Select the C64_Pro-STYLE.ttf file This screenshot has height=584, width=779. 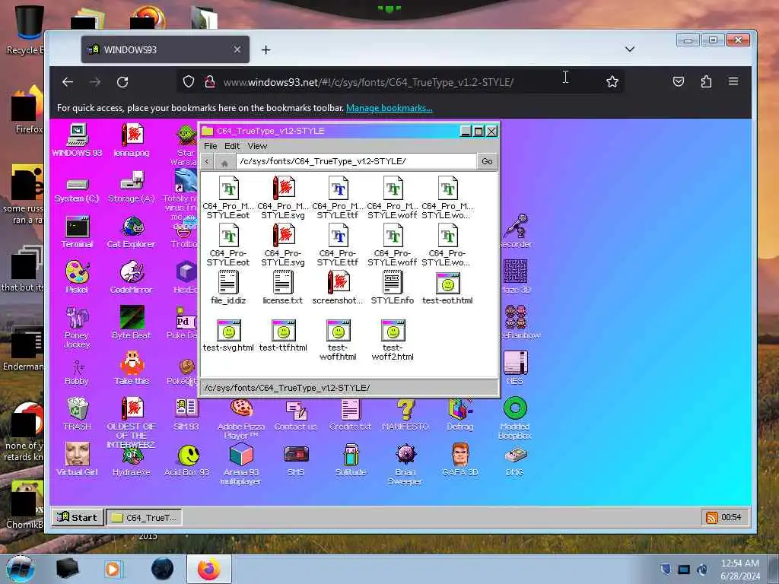[338, 245]
